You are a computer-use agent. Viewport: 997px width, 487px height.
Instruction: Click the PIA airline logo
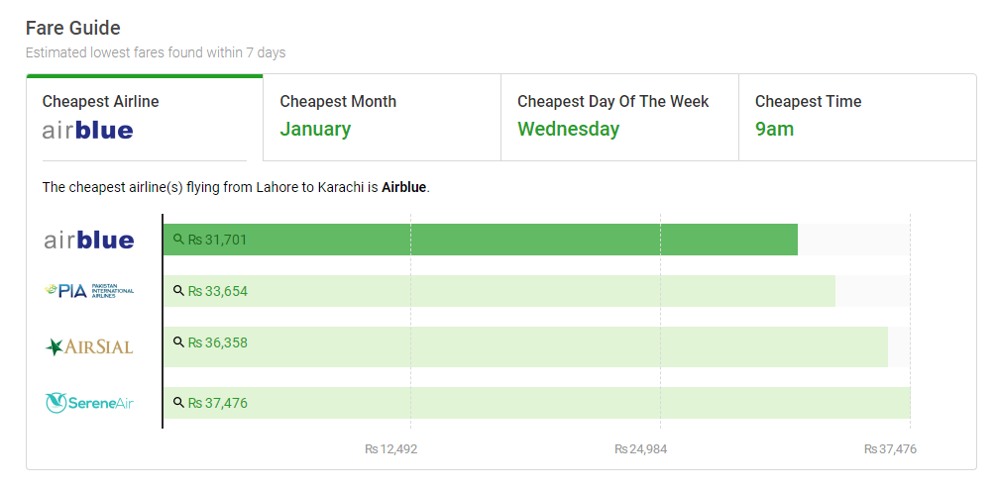[89, 291]
